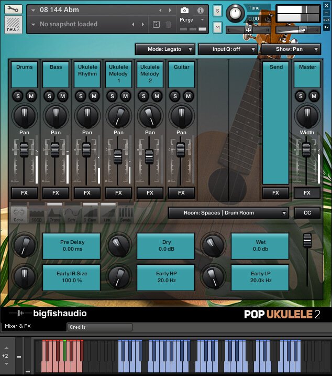Click the CC button

[307, 213]
